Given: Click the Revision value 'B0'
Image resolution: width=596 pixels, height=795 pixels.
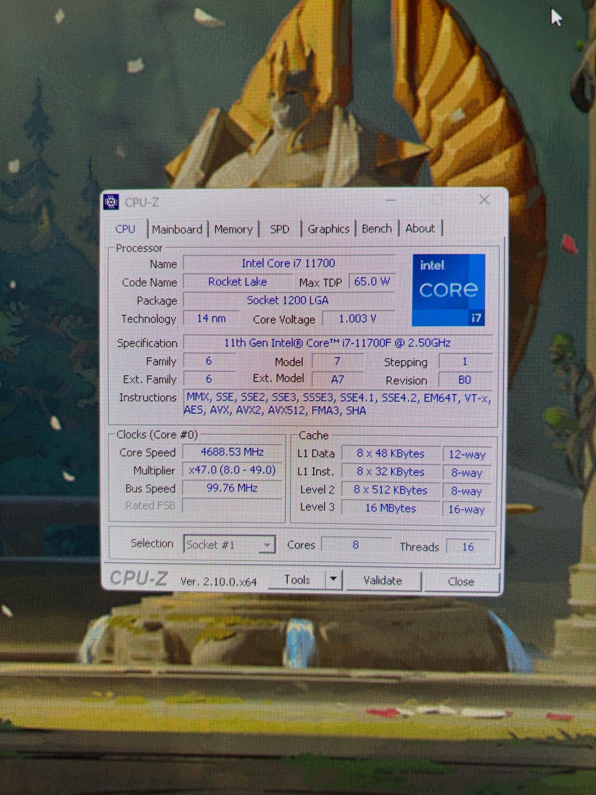Looking at the screenshot, I should click(465, 379).
